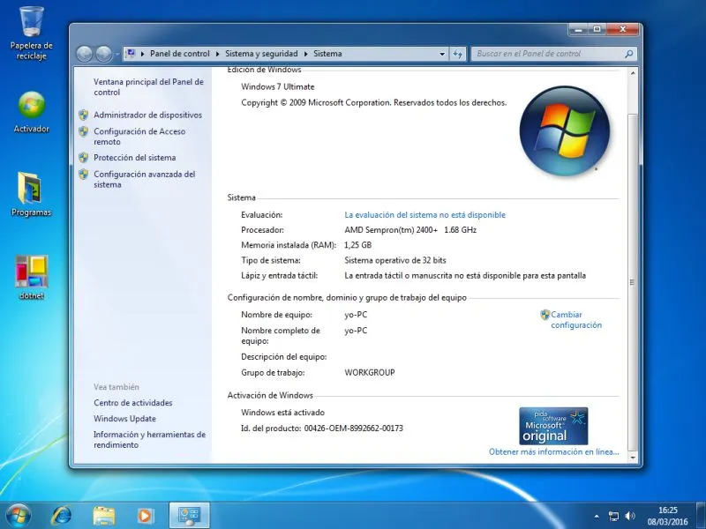Viewport: 706px width, 529px height.
Task: Click the scrollbar up arrow
Action: click(x=633, y=73)
